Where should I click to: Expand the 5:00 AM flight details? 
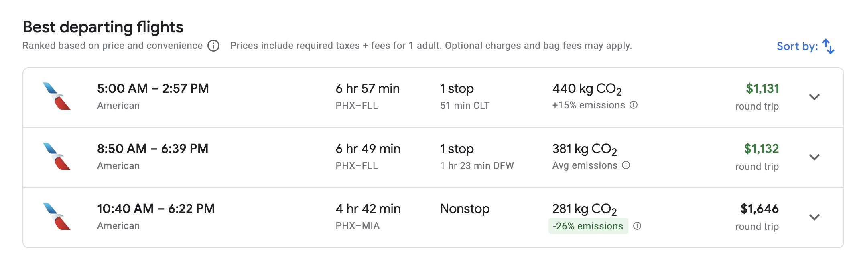[814, 97]
